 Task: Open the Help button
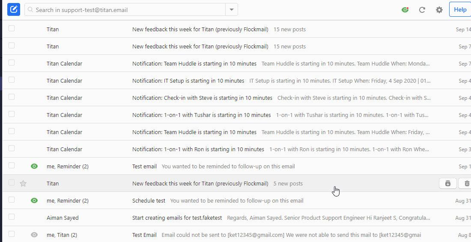point(460,9)
